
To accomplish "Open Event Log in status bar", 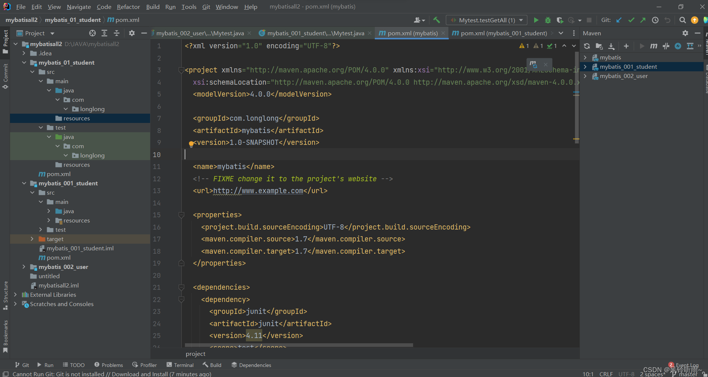I will [683, 365].
